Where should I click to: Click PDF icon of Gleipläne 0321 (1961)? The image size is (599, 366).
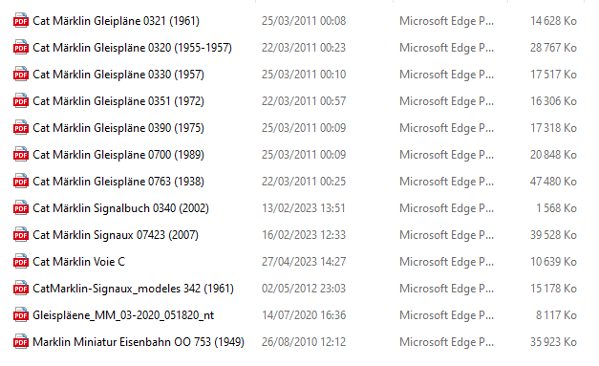(x=21, y=21)
